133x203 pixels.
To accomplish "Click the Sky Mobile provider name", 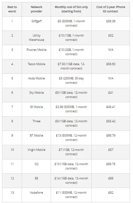I will [36, 93].
